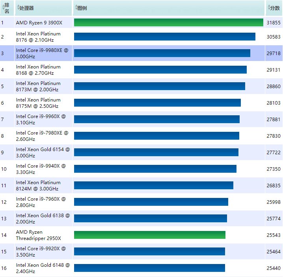Sort the table by the 处理器 column label
Screen dimensions: 283x277
point(27,8)
